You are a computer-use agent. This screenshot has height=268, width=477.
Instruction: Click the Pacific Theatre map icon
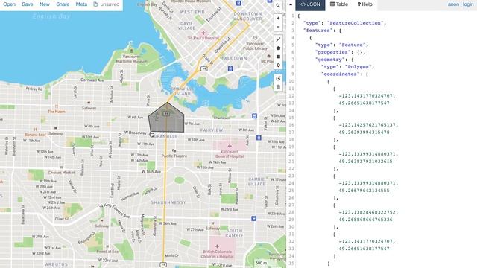point(174,150)
